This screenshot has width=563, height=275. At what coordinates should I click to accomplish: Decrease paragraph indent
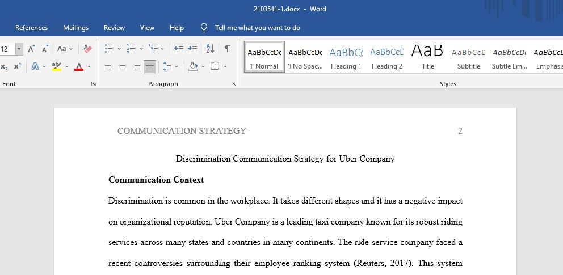(x=178, y=49)
